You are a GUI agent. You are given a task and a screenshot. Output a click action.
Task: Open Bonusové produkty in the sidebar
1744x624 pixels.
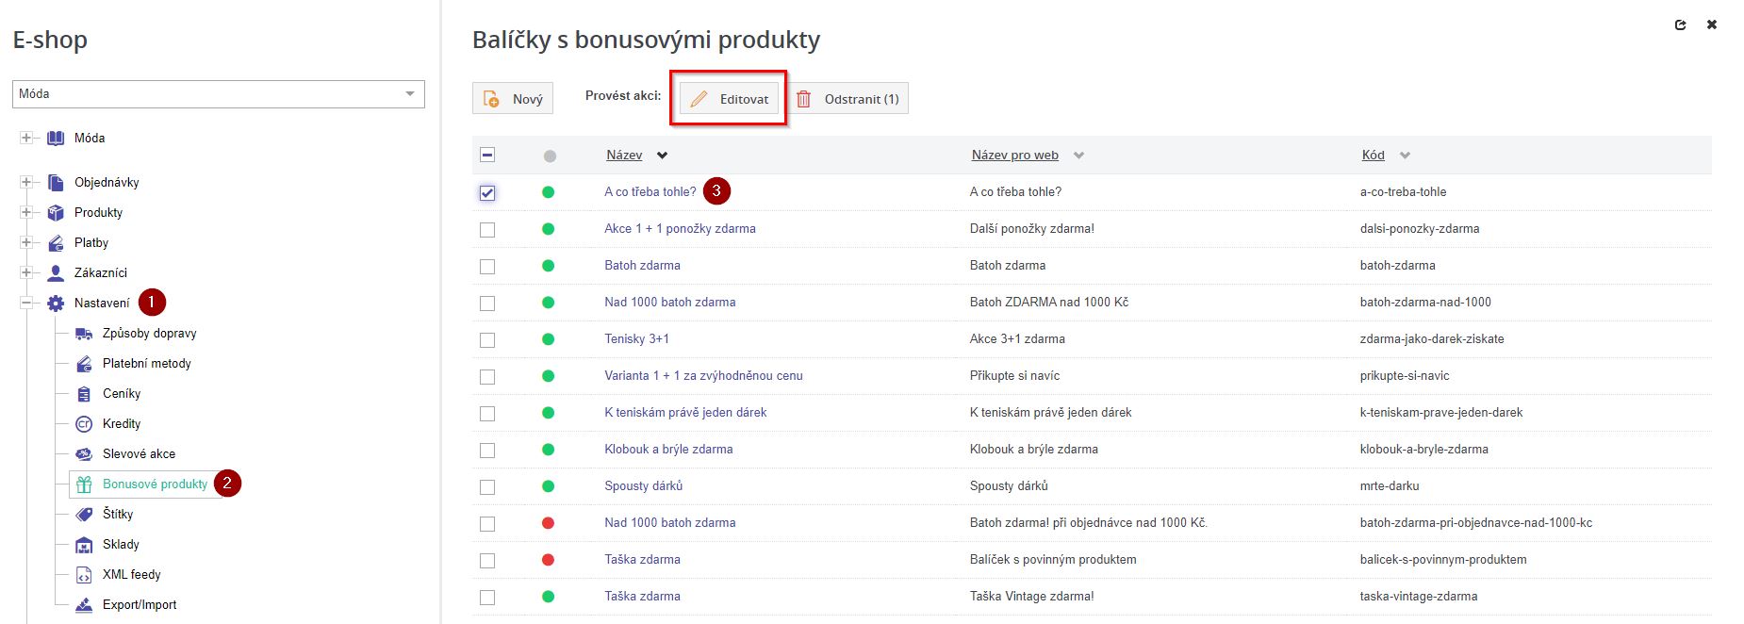155,484
